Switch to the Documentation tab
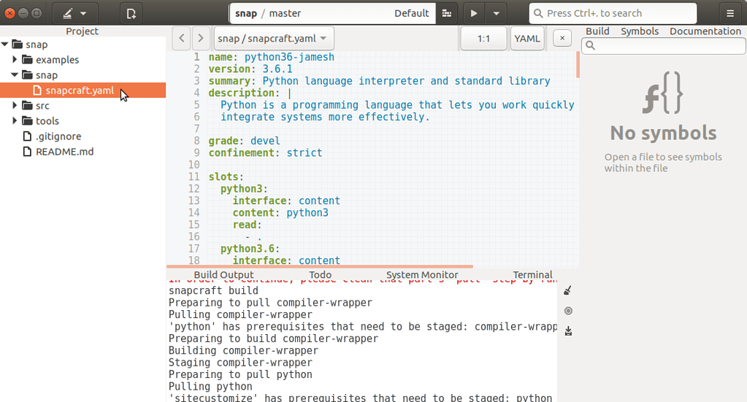Image resolution: width=747 pixels, height=402 pixels. 705,31
